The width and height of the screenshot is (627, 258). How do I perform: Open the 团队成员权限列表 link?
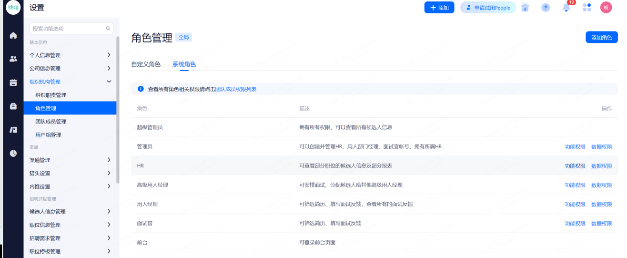point(235,89)
